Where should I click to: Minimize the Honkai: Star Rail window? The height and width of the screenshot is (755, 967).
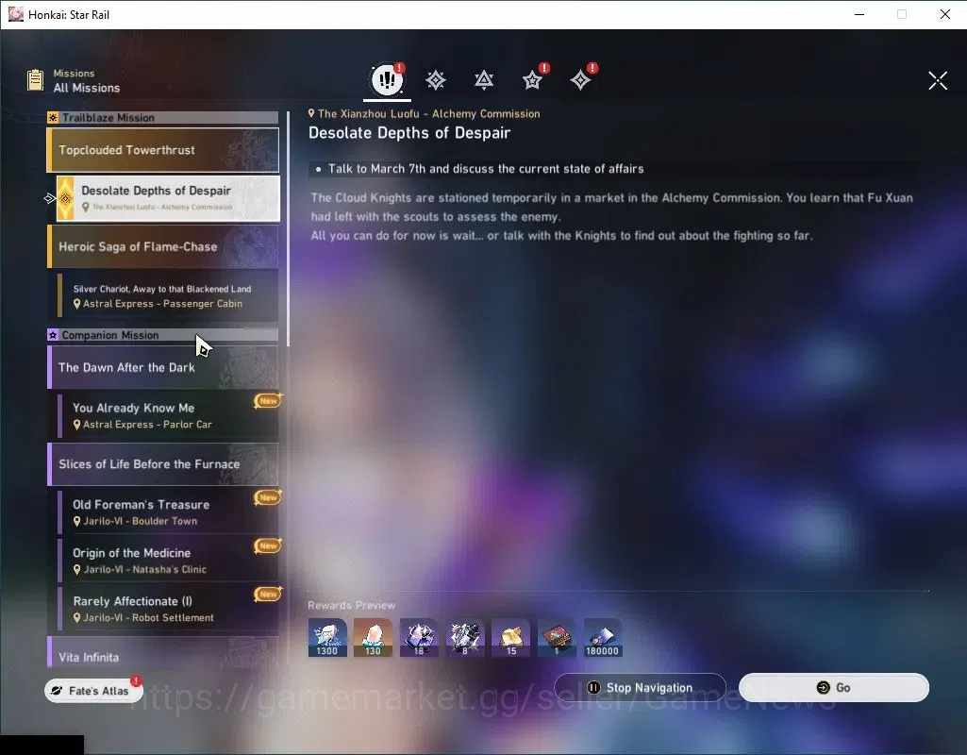pyautogui.click(x=859, y=14)
